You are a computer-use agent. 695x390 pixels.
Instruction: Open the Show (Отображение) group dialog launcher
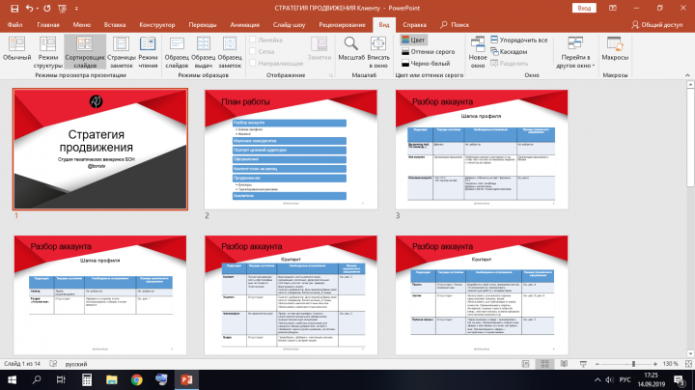[x=331, y=75]
